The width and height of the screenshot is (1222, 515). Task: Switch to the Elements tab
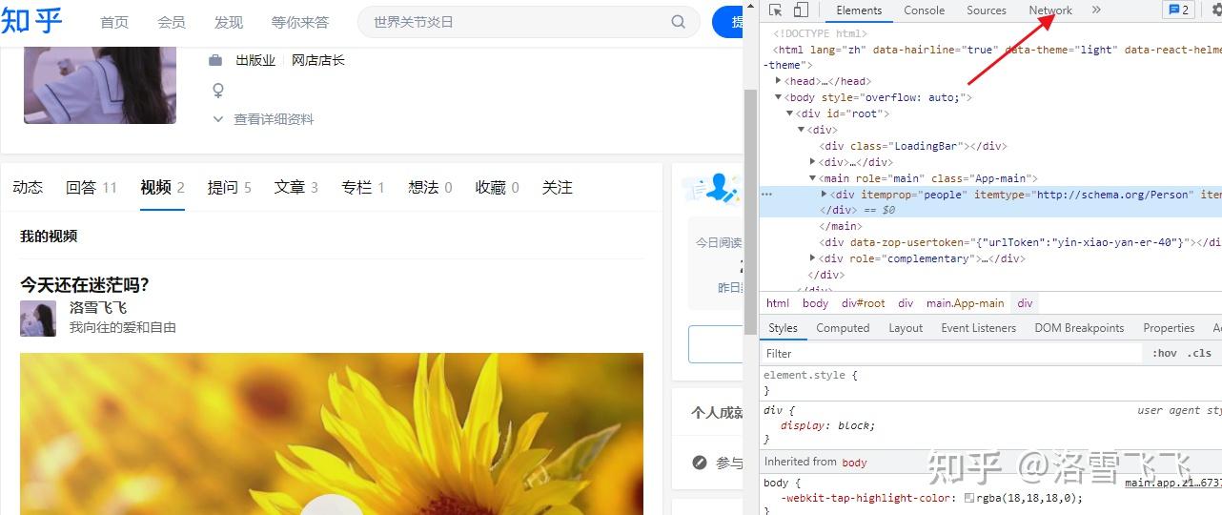click(x=859, y=10)
